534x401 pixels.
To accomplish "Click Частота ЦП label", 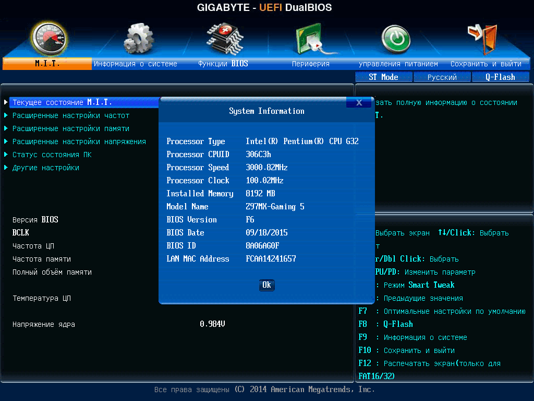I will pos(33,246).
